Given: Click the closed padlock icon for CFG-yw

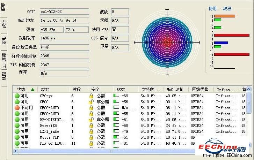Looking at the screenshot, I should click(x=91, y=96).
